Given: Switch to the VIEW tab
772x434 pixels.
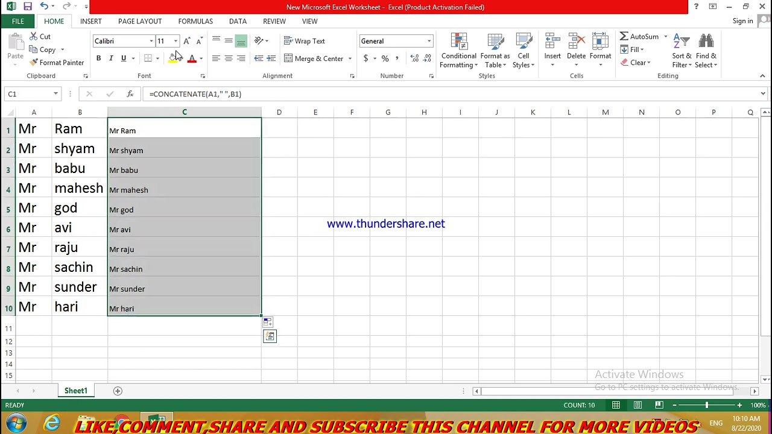Looking at the screenshot, I should coord(309,21).
